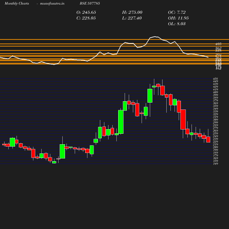Click the '455' price axis label
The image size is (229, 229).
(215, 79)
